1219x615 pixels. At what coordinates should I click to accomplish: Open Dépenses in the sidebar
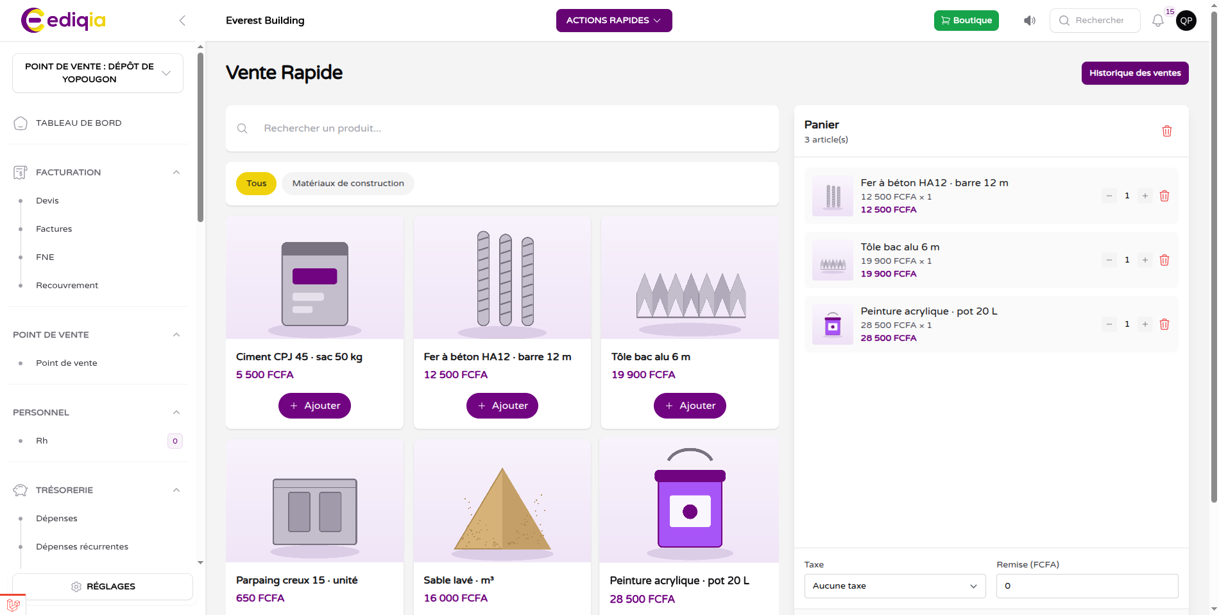tap(56, 519)
